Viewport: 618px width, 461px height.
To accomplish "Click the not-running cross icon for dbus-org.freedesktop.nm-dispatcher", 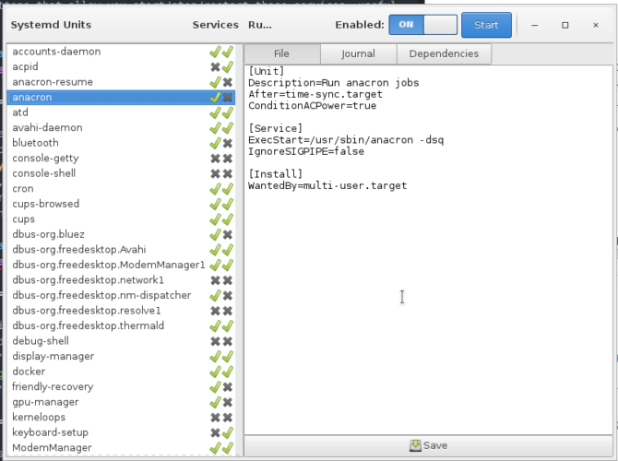I will coord(228,296).
